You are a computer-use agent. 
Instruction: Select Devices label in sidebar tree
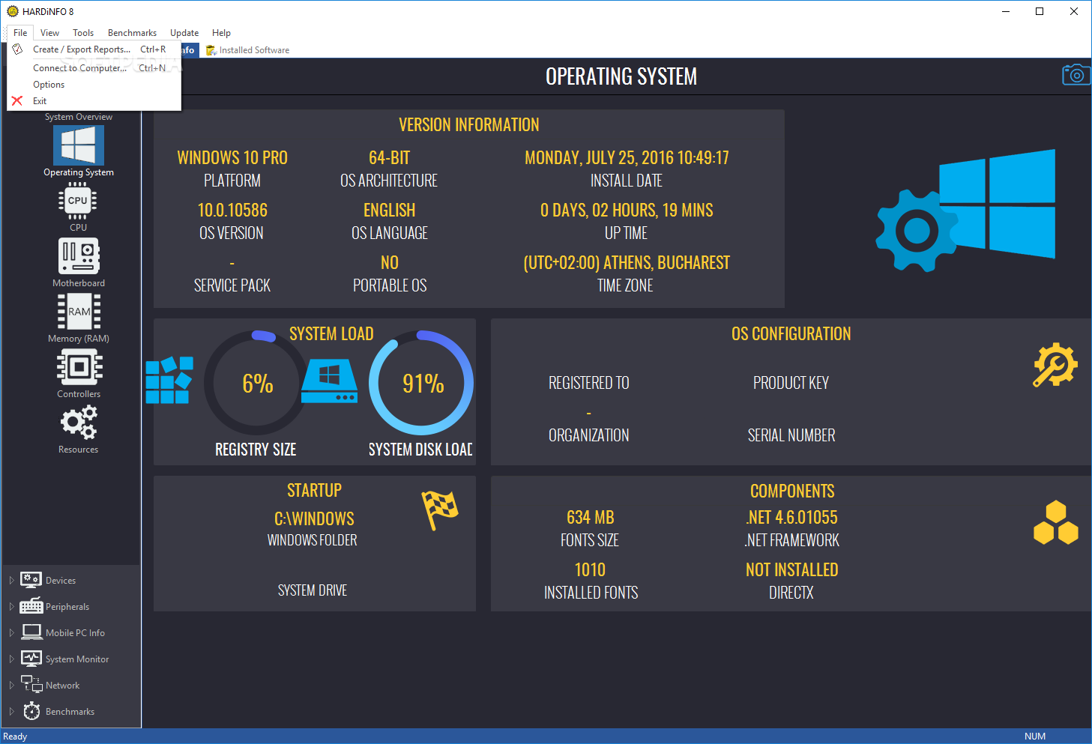pos(61,581)
